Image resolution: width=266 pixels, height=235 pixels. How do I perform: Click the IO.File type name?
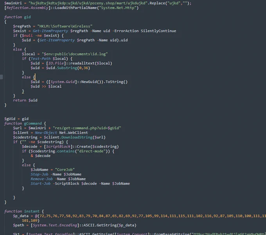56,63
